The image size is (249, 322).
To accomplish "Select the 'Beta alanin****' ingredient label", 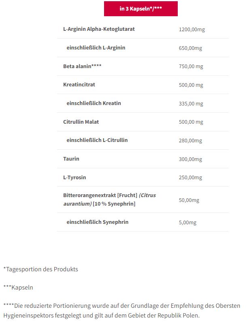I will 82,66.
